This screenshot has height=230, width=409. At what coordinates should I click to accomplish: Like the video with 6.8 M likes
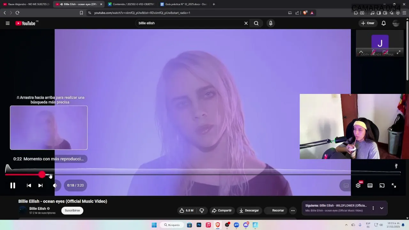[x=186, y=211]
